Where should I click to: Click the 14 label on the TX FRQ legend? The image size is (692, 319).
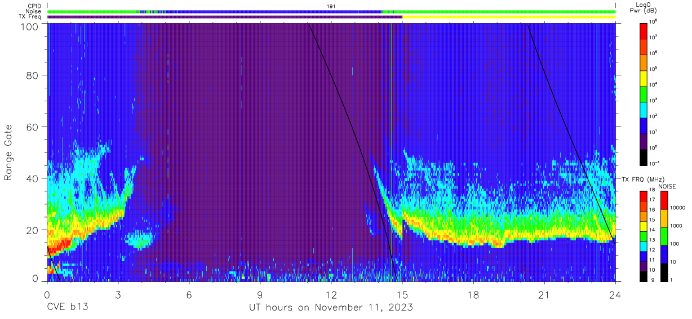(653, 231)
